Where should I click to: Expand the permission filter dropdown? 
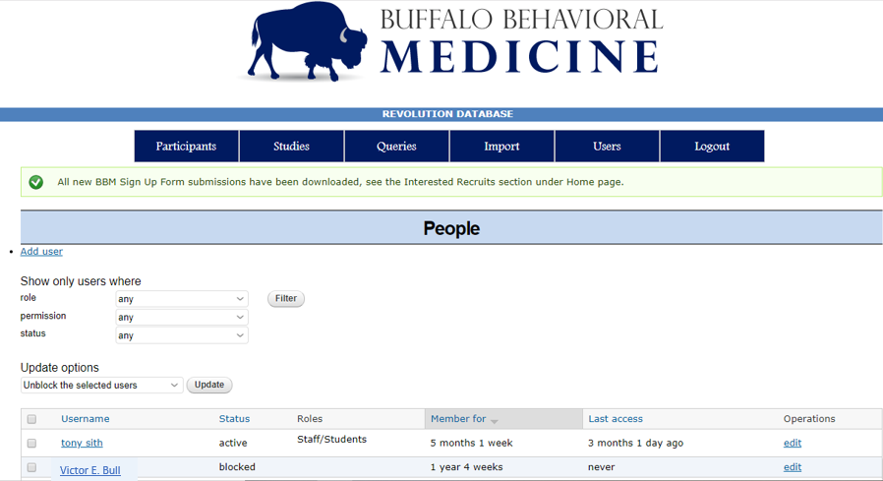coord(181,318)
